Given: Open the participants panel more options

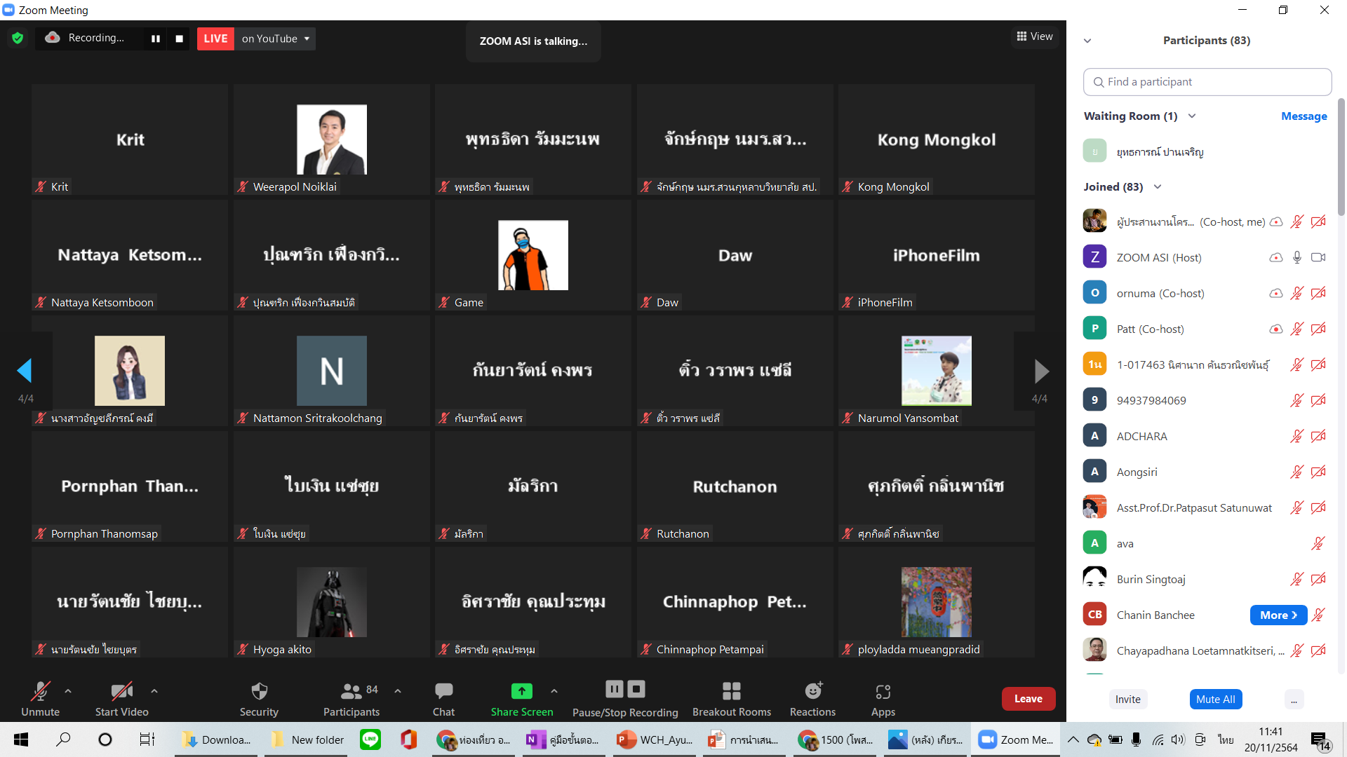Looking at the screenshot, I should pos(1294,700).
